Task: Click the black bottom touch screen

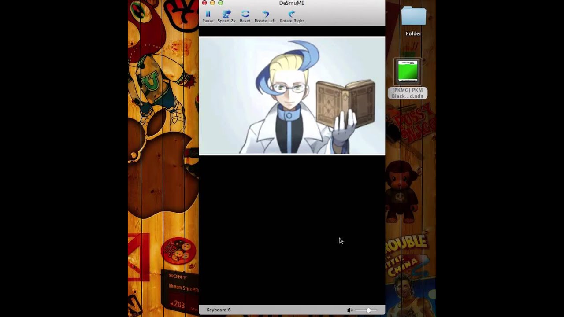Action: coord(292,229)
